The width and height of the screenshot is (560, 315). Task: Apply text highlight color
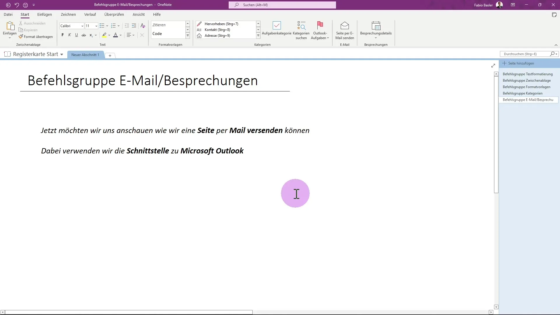point(104,35)
